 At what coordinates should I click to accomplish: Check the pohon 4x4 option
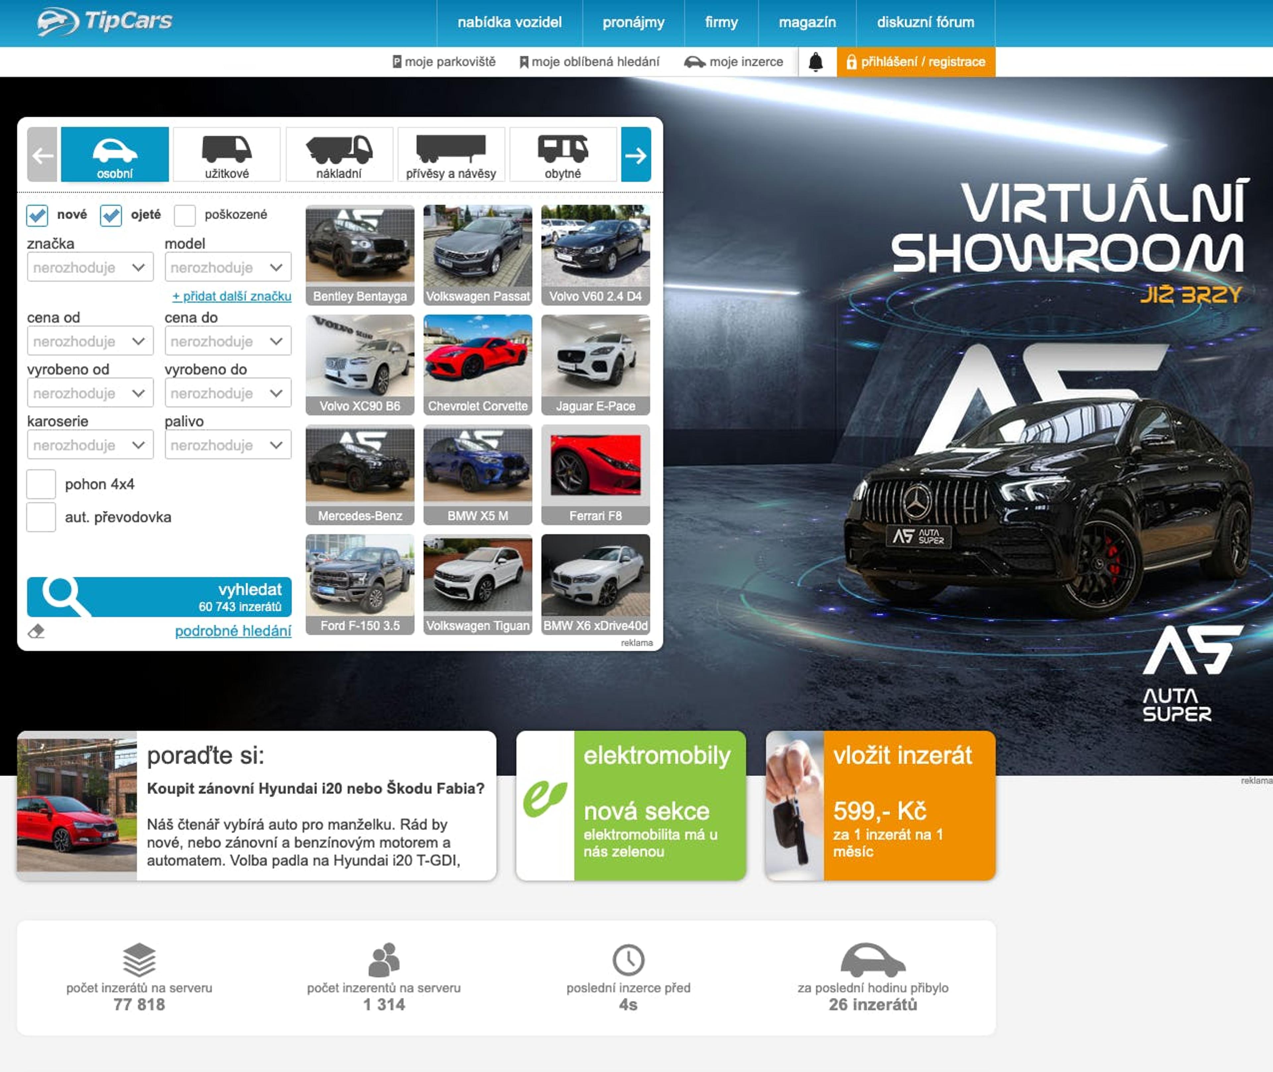coord(41,484)
